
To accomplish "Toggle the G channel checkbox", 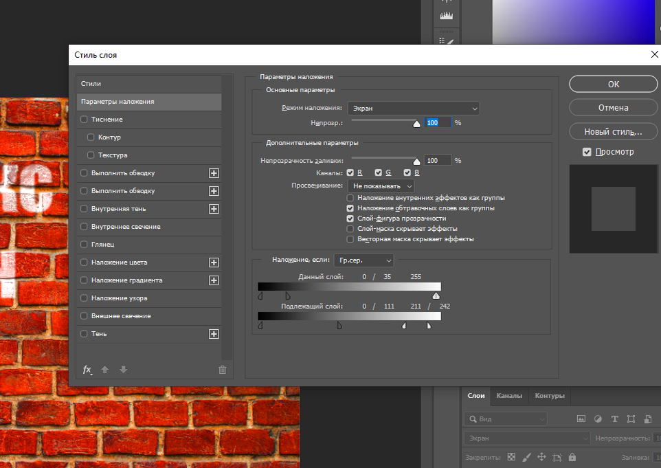I will tap(378, 172).
